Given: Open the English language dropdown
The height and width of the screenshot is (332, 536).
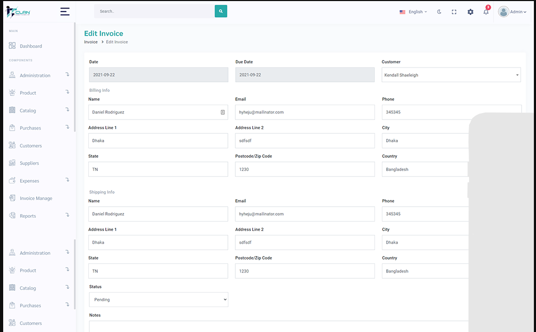Looking at the screenshot, I should pos(413,12).
